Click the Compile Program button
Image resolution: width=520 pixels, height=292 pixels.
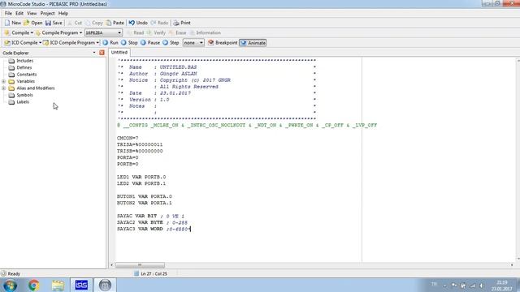(57, 32)
